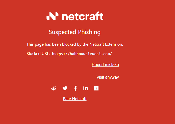Open the Hacker News Y icon
The width and height of the screenshot is (175, 124).
click(96, 88)
